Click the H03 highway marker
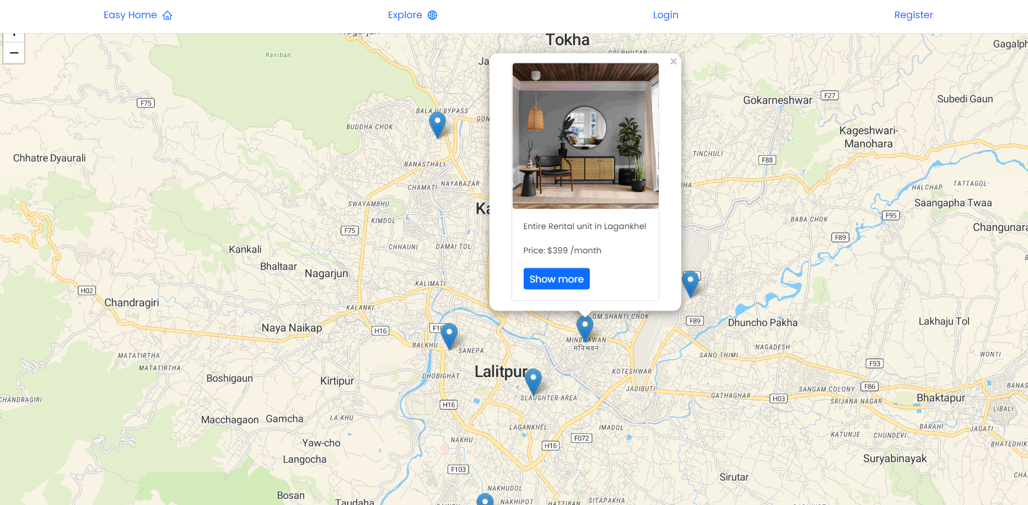The width and height of the screenshot is (1028, 505). point(778,399)
